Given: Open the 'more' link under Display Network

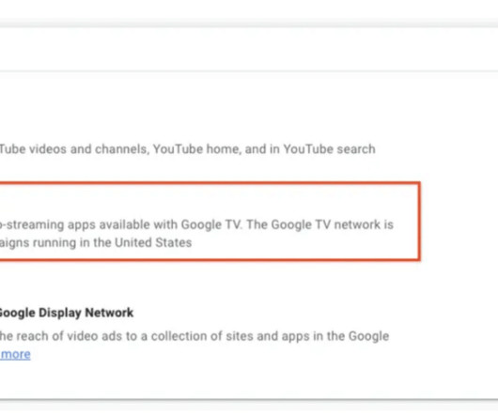Looking at the screenshot, I should point(15,354).
